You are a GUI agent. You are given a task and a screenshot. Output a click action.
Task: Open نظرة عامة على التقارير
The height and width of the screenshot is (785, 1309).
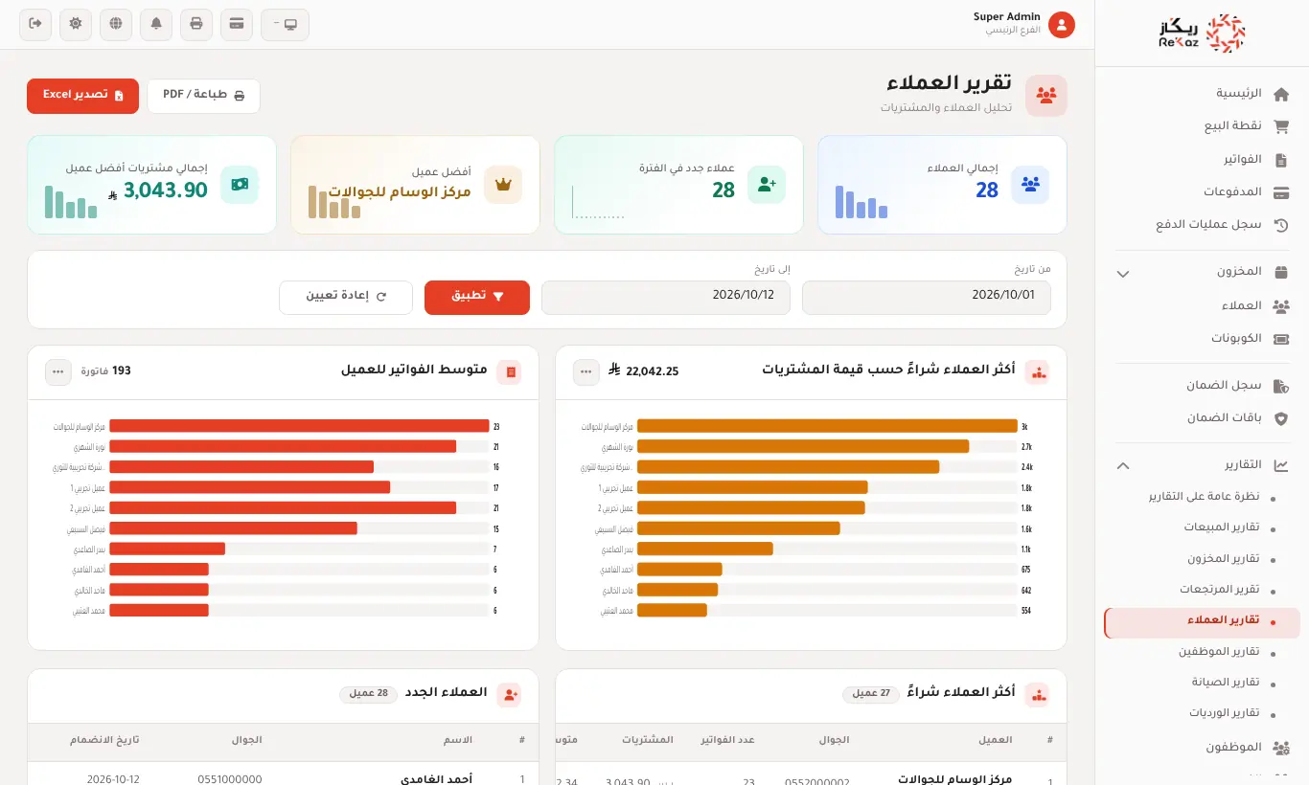point(1202,497)
